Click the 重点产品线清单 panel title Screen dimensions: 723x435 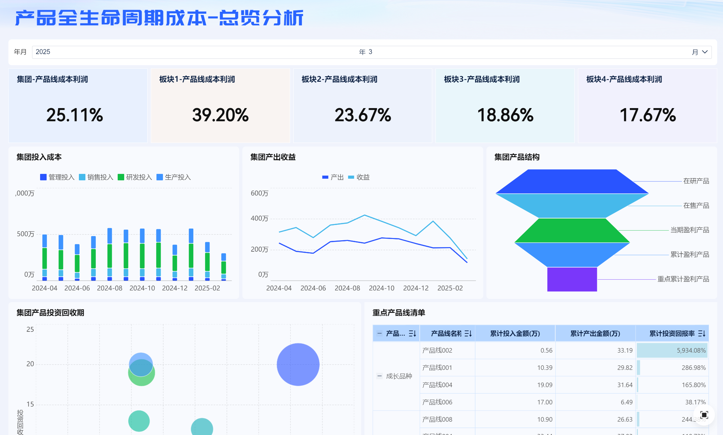[x=399, y=313]
